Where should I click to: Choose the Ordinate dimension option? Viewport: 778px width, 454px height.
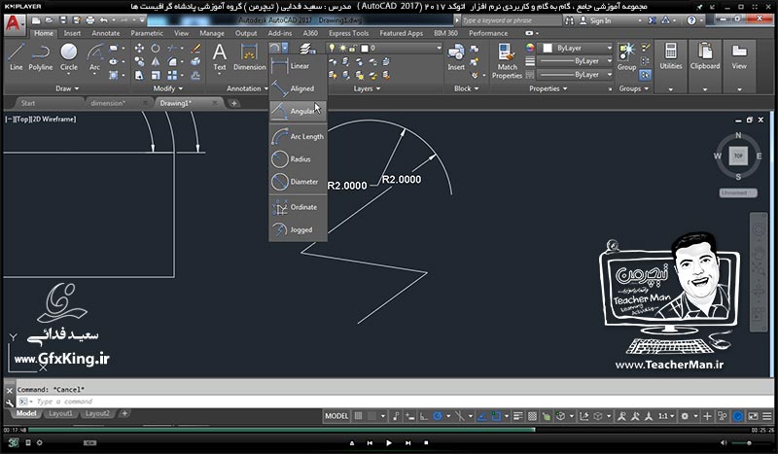pos(298,207)
